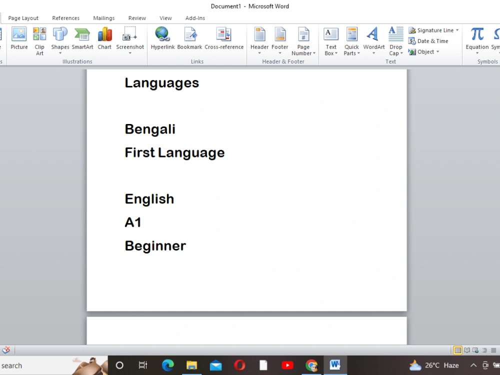Open the Header options

[x=259, y=40]
